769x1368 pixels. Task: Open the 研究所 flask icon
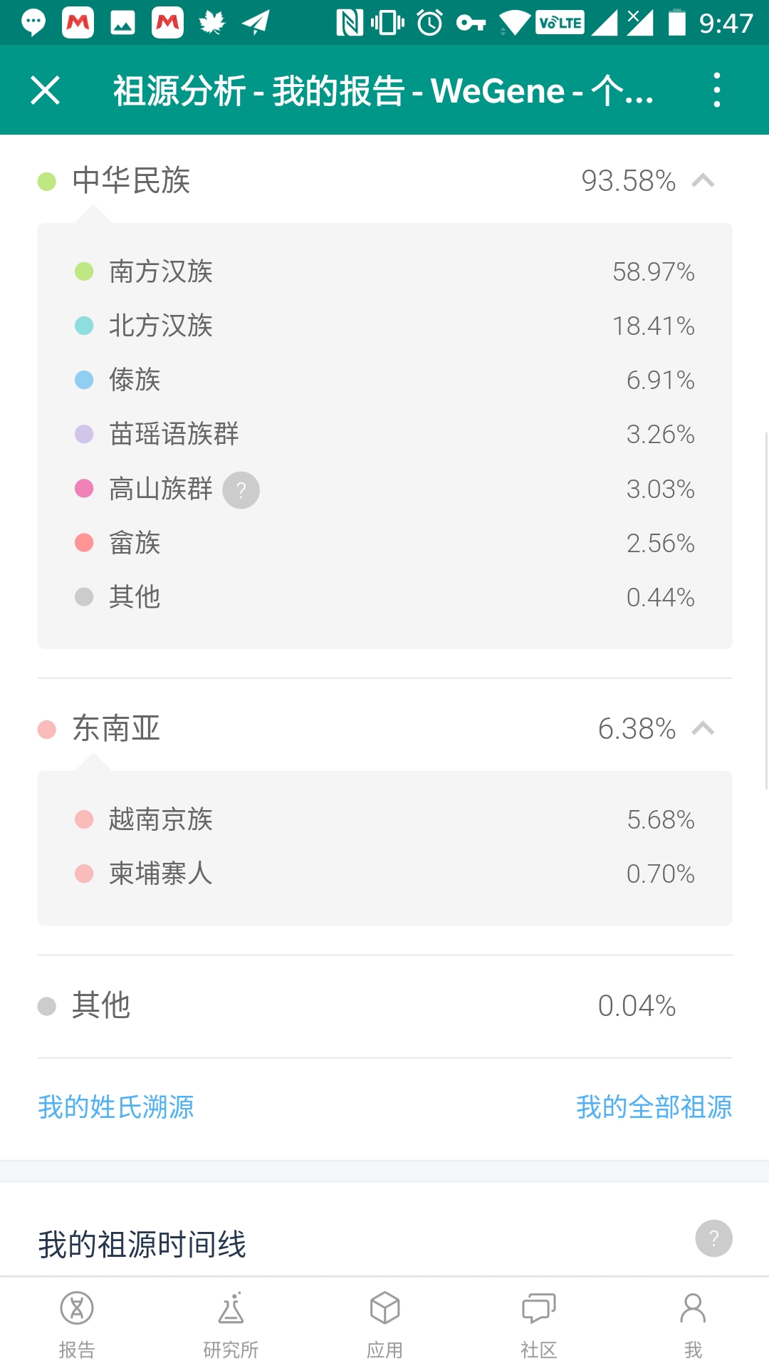point(231,1309)
